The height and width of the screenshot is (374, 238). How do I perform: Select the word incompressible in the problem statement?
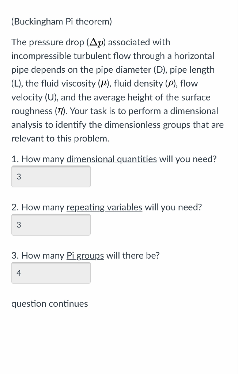pyautogui.click(x=37, y=56)
